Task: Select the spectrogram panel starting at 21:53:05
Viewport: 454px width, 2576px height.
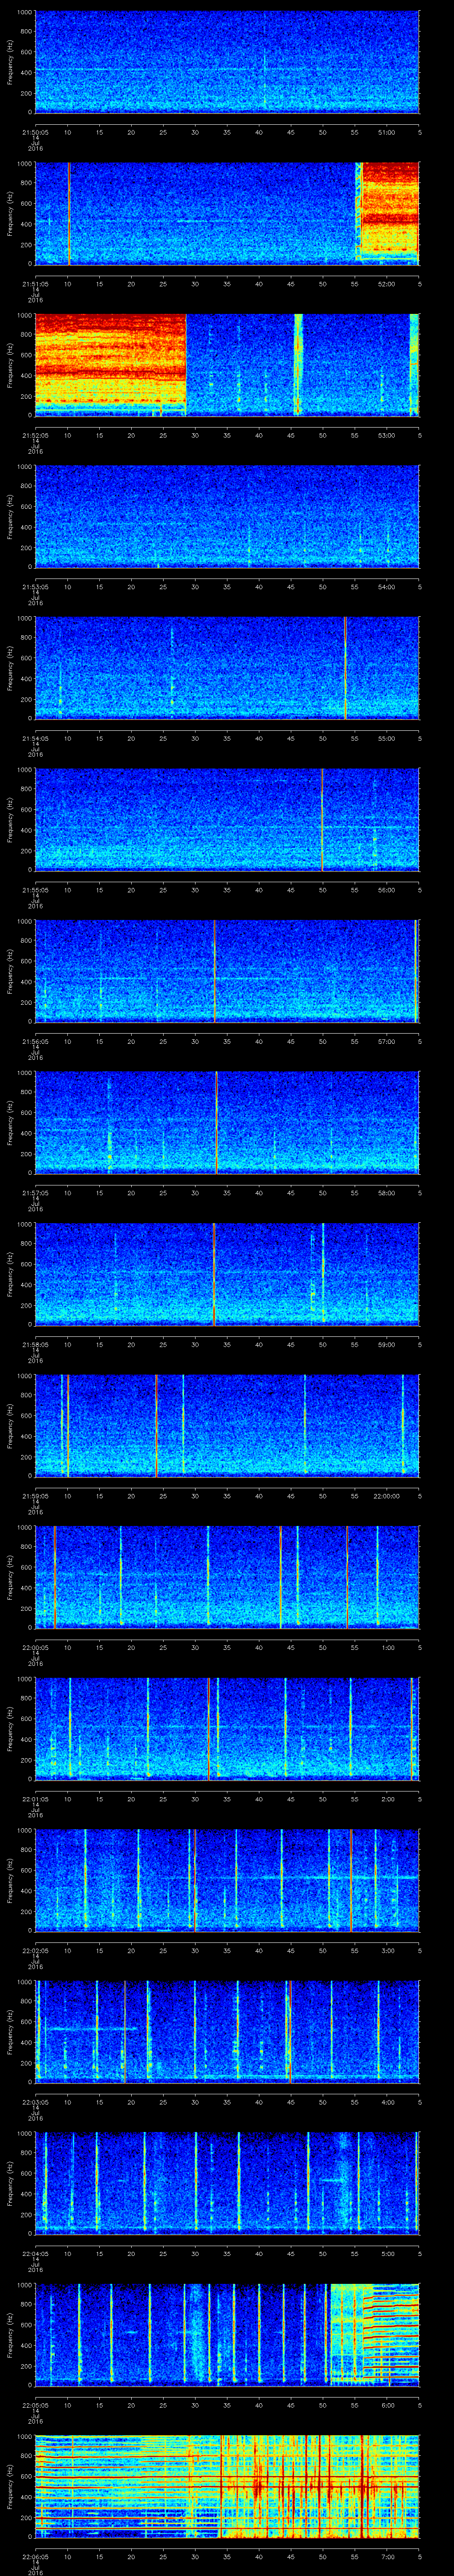Action: coord(227,517)
